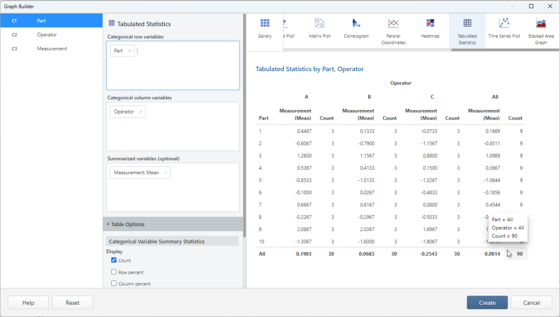This screenshot has width=560, height=317.
Task: Remove the Part chip from row variables
Action: [x=129, y=50]
